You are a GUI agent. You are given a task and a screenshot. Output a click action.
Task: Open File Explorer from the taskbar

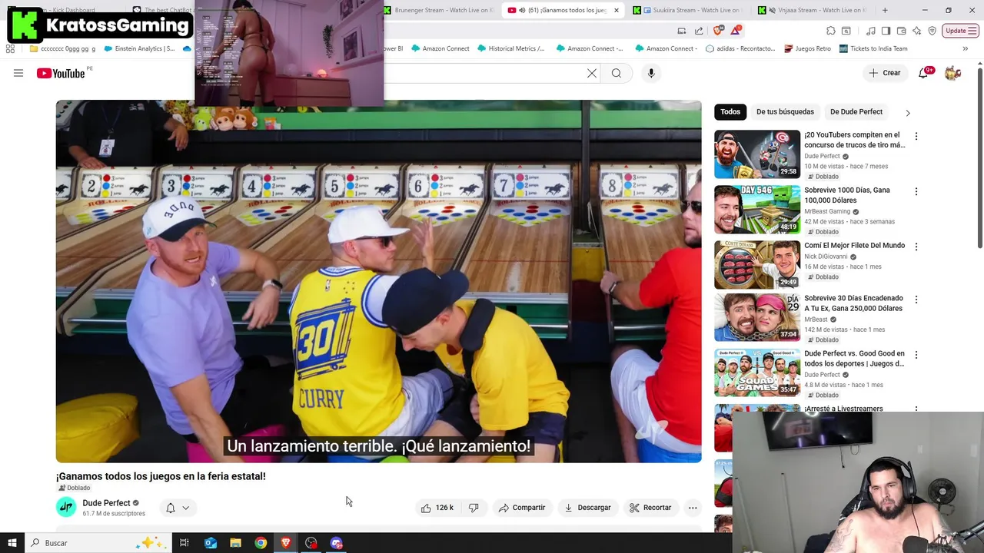[235, 543]
